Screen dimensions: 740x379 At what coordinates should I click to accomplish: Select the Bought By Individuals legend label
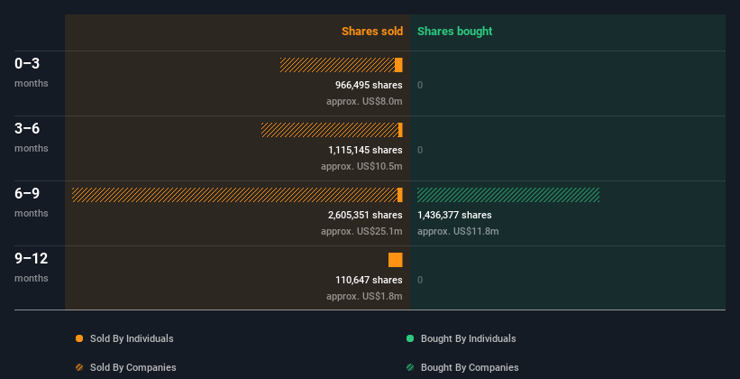tap(468, 338)
